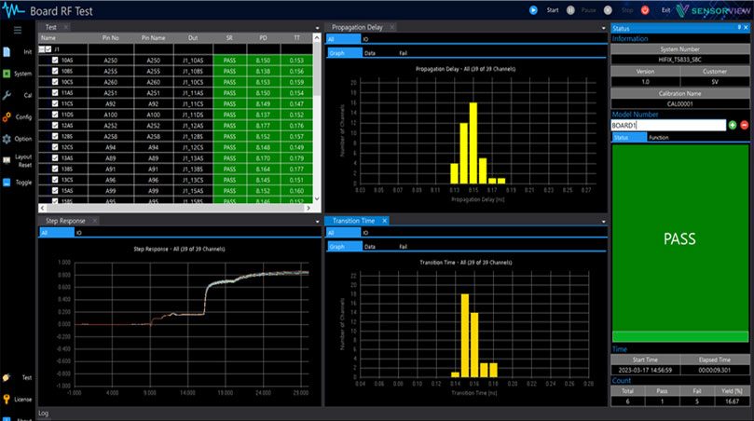Click the Test table horizontal scrollbar
Viewport: 754px width, 421px height.
point(175,208)
